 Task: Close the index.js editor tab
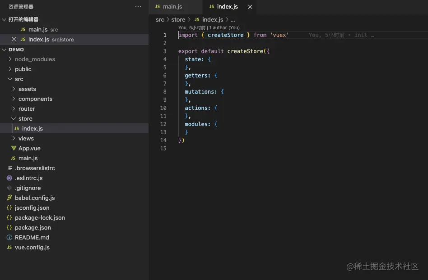(250, 7)
